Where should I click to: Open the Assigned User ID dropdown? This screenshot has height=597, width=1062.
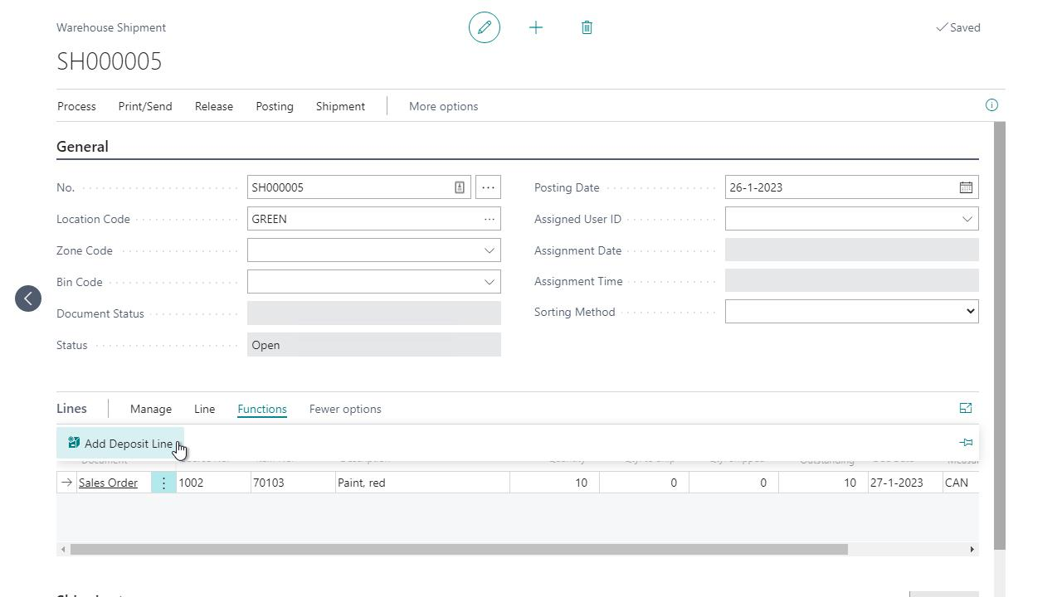pos(967,219)
